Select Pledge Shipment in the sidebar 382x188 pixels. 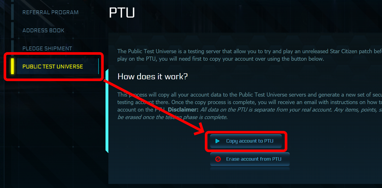click(47, 48)
